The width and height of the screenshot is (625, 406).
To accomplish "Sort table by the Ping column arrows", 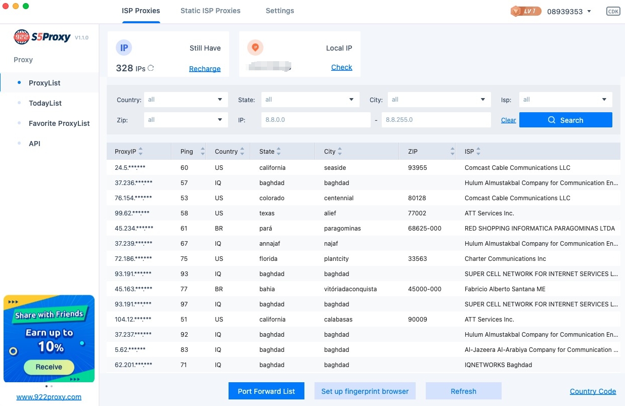I will [x=203, y=151].
